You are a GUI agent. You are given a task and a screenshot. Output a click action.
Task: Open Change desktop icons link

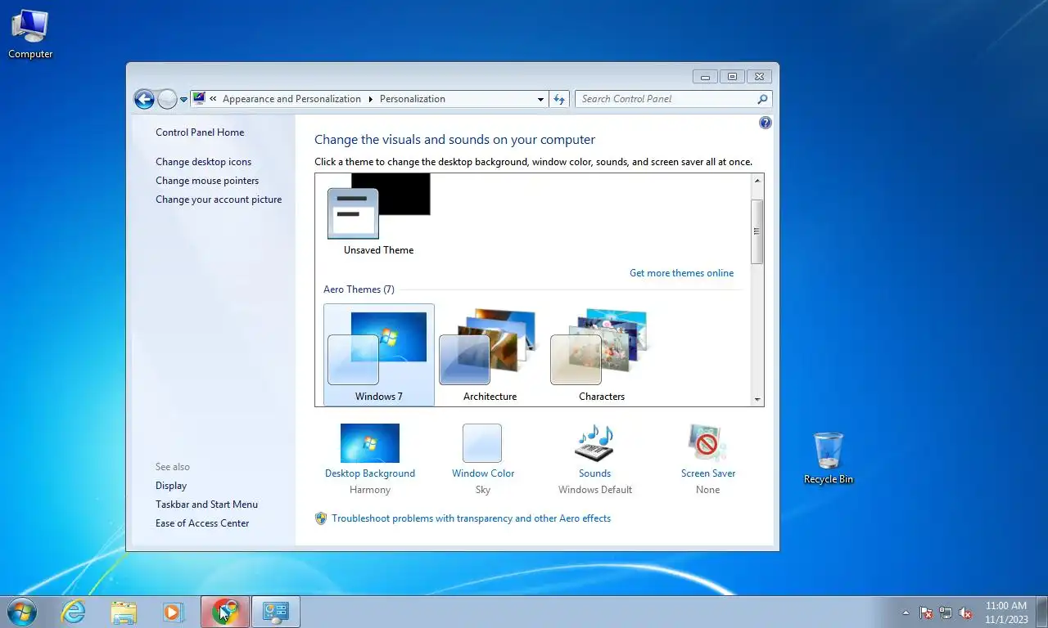204,162
